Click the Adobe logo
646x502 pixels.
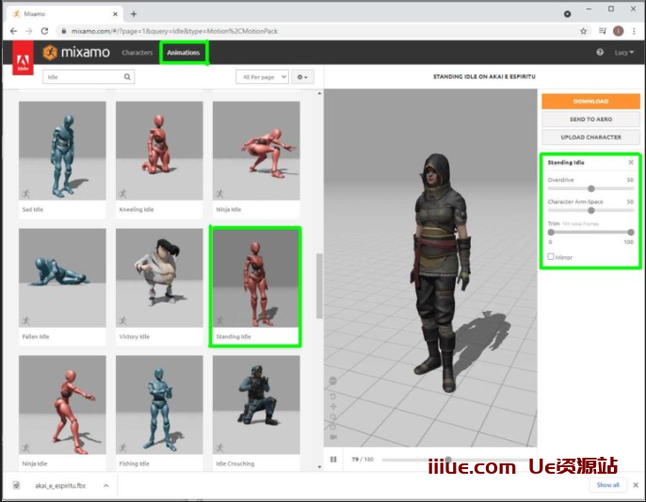point(21,64)
